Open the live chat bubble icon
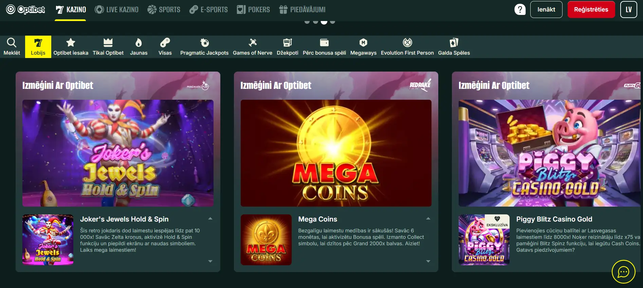The image size is (643, 288). pyautogui.click(x=623, y=272)
